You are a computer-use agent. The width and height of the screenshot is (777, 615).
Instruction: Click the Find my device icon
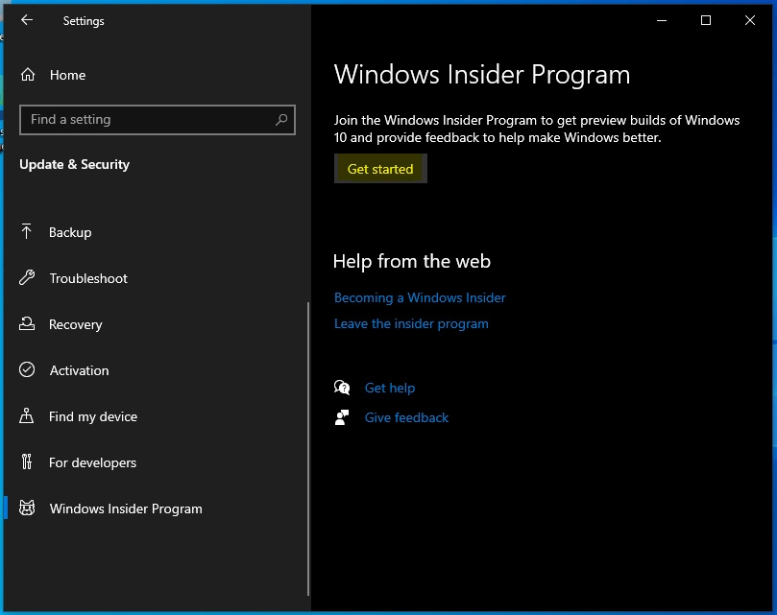coord(26,415)
